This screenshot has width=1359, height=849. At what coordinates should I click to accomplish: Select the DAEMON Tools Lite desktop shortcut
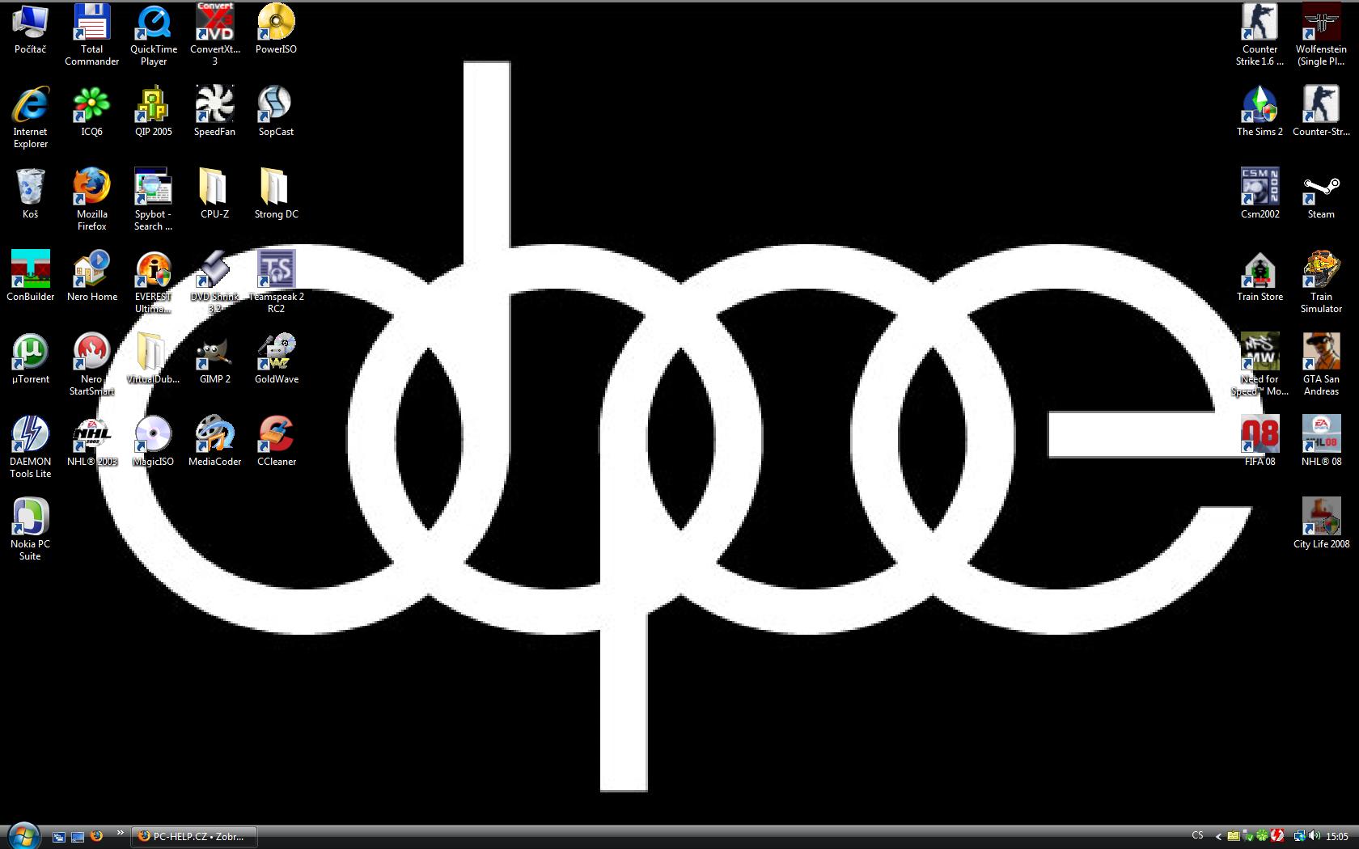[x=31, y=448]
